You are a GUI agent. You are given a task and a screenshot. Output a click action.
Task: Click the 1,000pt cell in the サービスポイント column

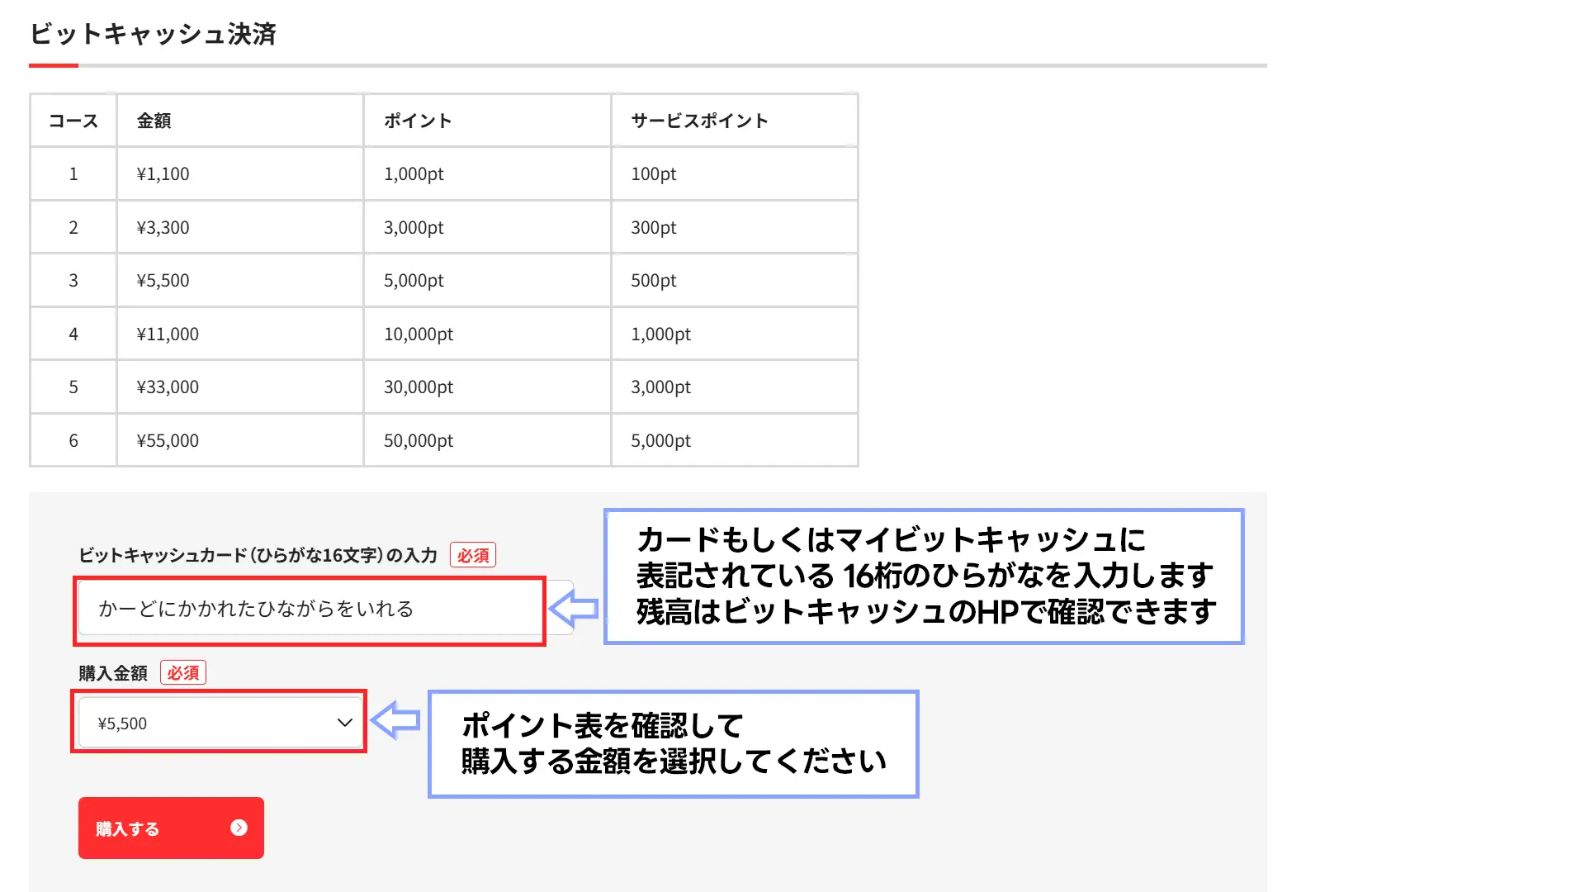[735, 334]
